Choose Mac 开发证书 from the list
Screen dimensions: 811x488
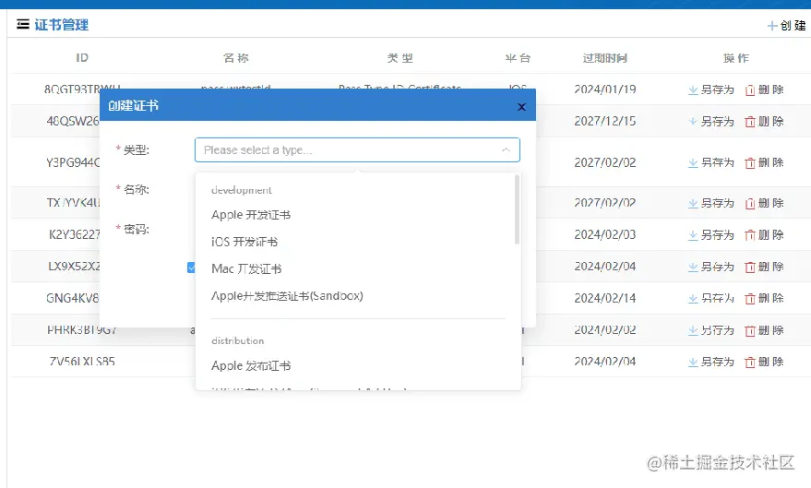[x=246, y=268]
